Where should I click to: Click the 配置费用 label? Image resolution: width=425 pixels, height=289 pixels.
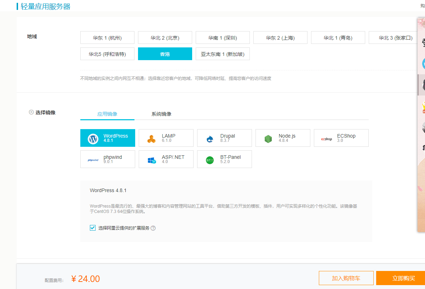coord(54,280)
